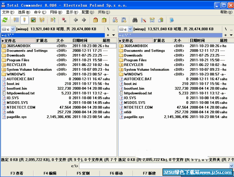Viewport: 234px width, 177px height.
Task: Open the 配置 menu
Action: [88, 12]
